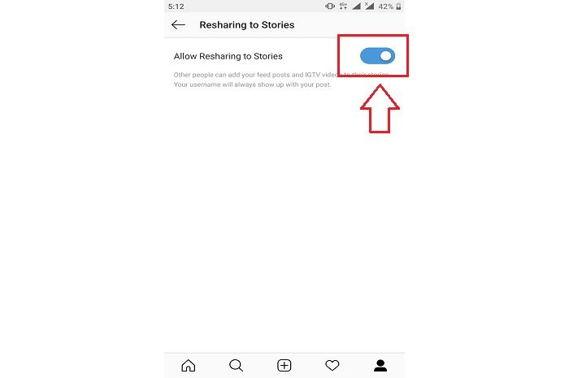Click the 4G mobile data status icon
Viewport: 569px width, 378px height.
tap(343, 7)
